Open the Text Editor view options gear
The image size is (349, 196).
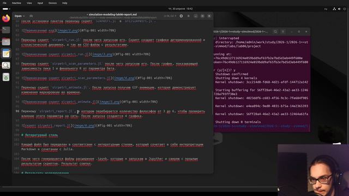coord(181,16)
